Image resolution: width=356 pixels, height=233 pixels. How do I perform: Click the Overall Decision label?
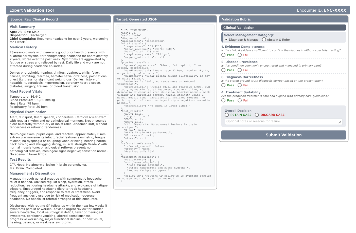(238, 111)
